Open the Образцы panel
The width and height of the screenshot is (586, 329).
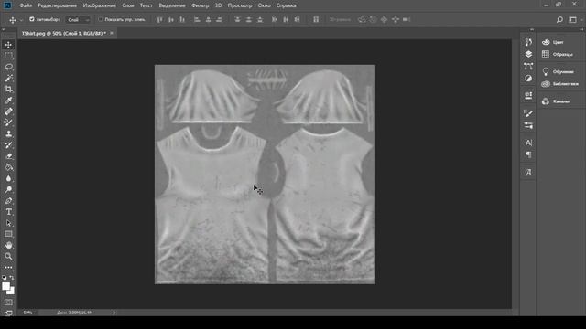pos(558,55)
